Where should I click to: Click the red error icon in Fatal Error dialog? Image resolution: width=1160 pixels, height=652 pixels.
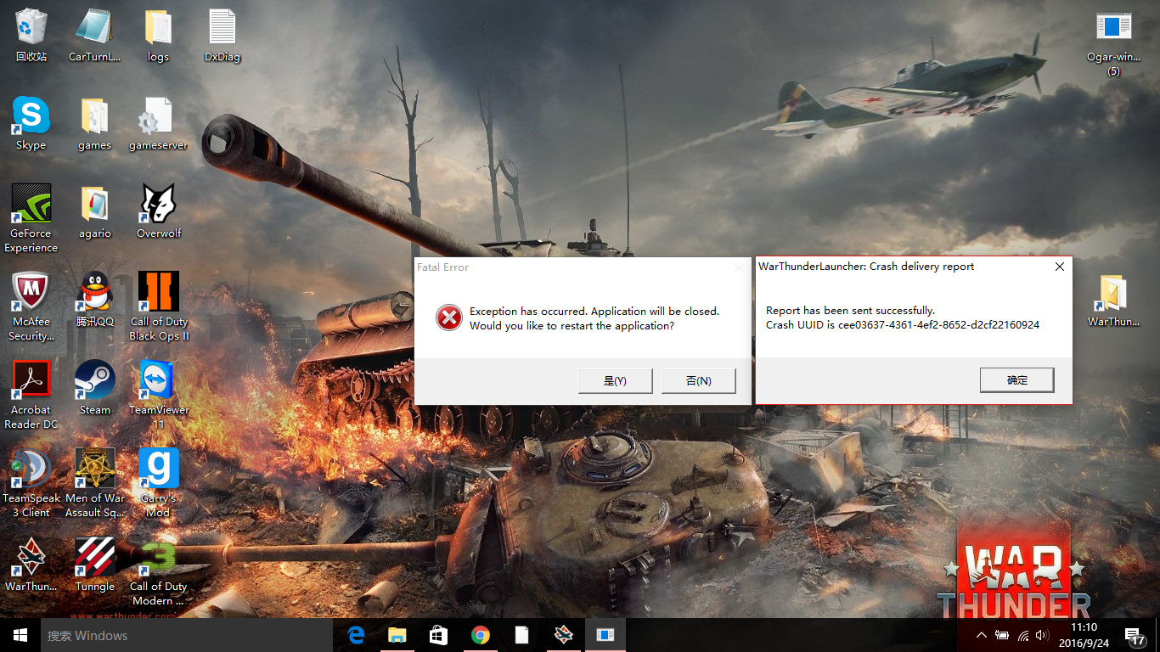(448, 318)
